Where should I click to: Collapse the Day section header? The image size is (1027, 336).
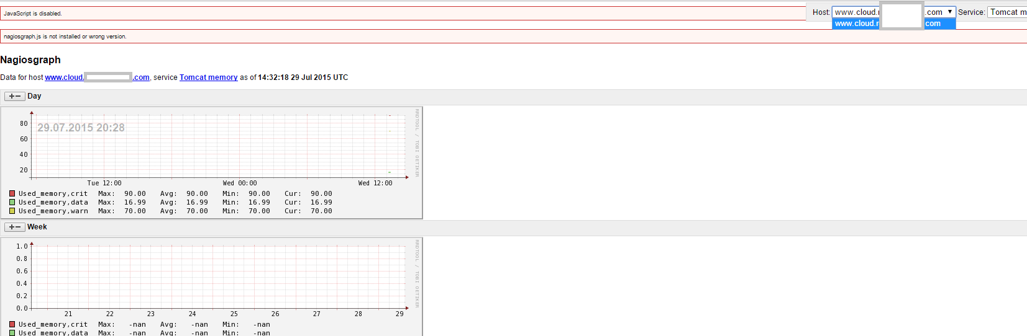(34, 96)
